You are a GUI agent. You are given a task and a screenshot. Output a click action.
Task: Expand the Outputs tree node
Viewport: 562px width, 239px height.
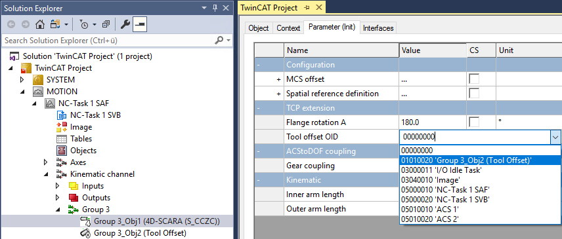click(x=57, y=198)
